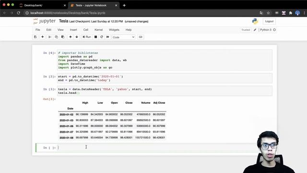The image size is (307, 173).
Task: Open a new browser tab with the plus
Action: 124,5
